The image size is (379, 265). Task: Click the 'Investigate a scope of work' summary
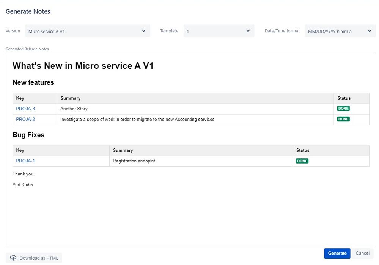(x=137, y=119)
